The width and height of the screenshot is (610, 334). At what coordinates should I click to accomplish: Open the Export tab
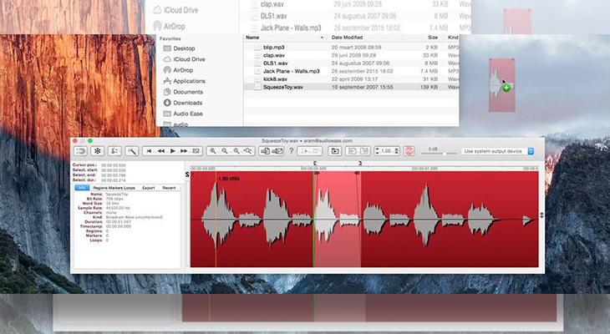tap(149, 188)
